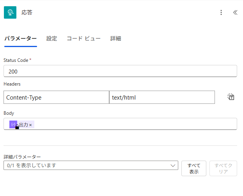Click the Headers label

tap(12, 84)
